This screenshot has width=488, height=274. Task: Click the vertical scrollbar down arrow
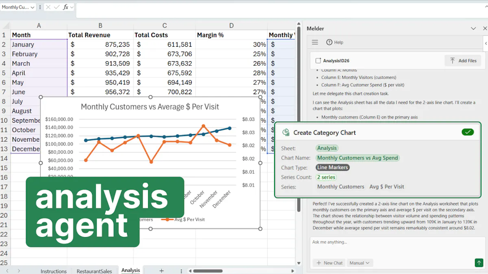(299, 263)
